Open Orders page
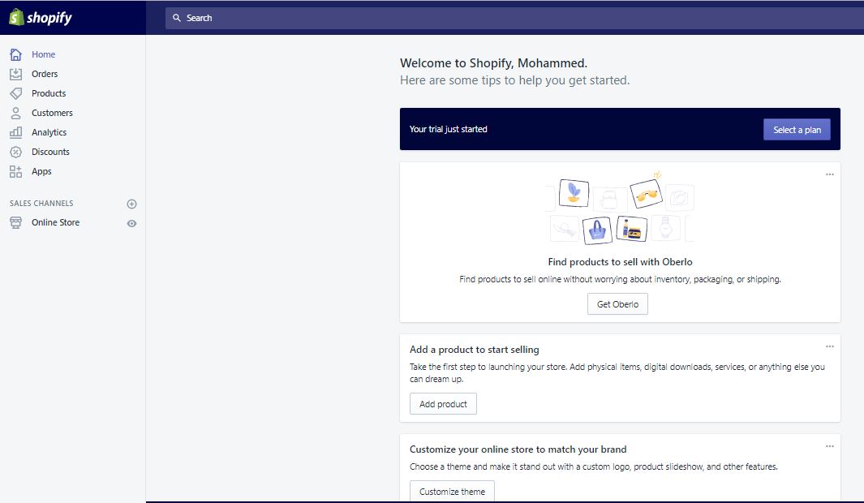Viewport: 864px width, 503px height. 45,74
